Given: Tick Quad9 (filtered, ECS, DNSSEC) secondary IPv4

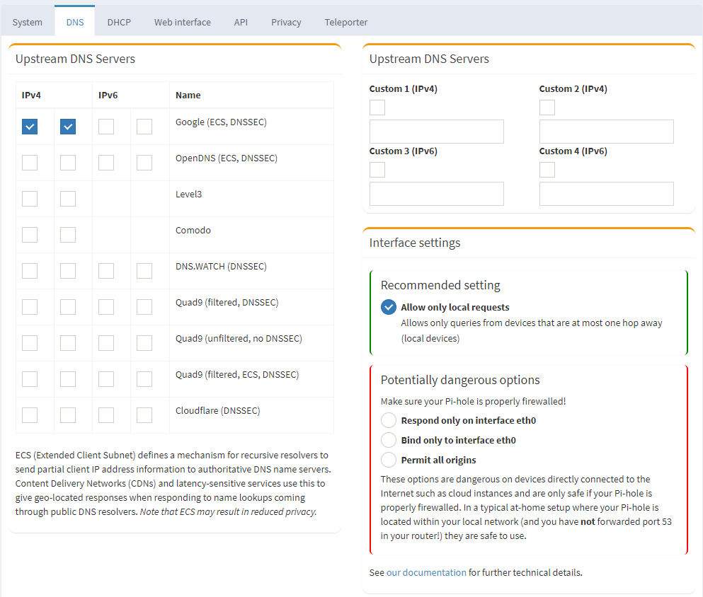Looking at the screenshot, I should click(68, 379).
